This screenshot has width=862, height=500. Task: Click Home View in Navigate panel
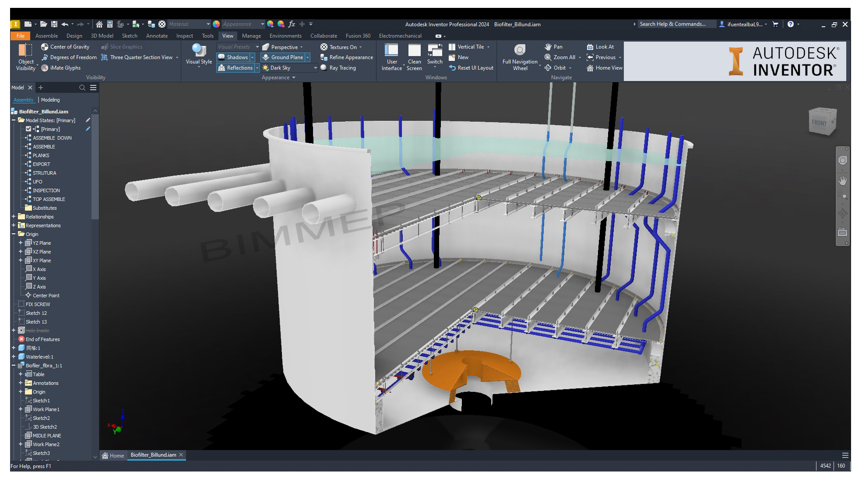604,68
